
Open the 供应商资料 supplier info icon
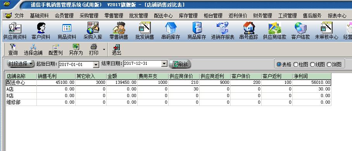pos(15,31)
